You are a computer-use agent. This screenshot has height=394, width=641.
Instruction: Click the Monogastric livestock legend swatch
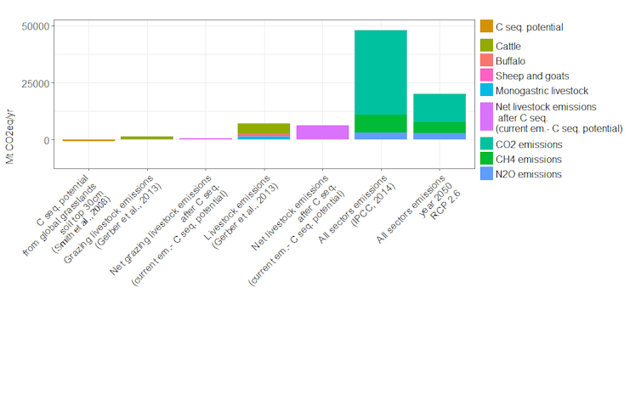(486, 90)
